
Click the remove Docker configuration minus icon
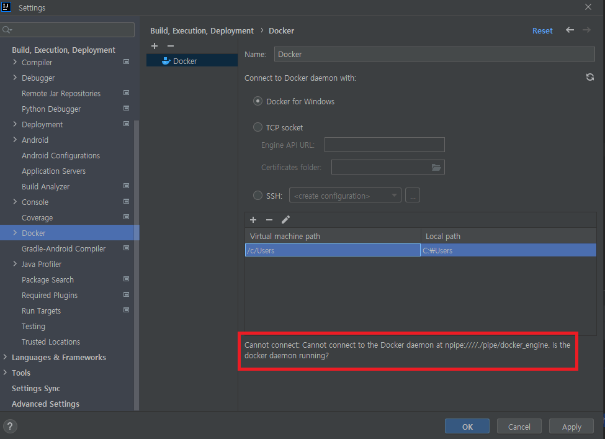point(171,46)
